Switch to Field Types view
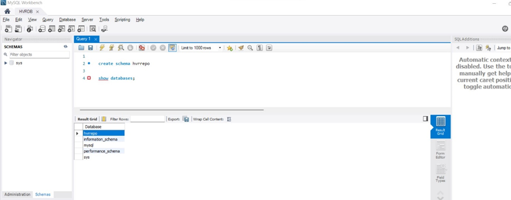Image resolution: width=511 pixels, height=200 pixels. click(440, 173)
